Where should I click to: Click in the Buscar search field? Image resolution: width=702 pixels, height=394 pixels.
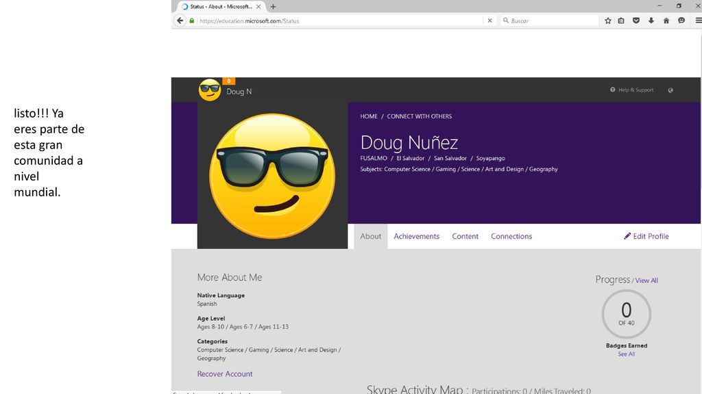(550, 21)
